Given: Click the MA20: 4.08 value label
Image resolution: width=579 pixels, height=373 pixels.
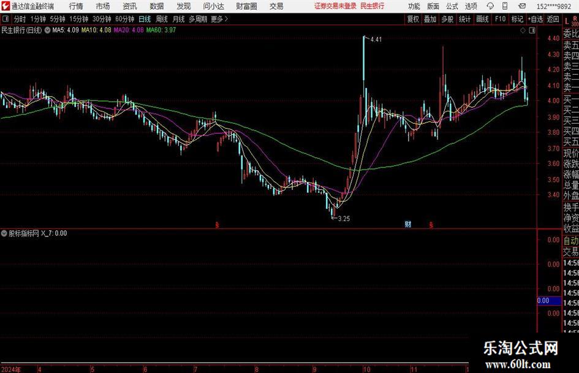Looking at the screenshot, I should (129, 30).
